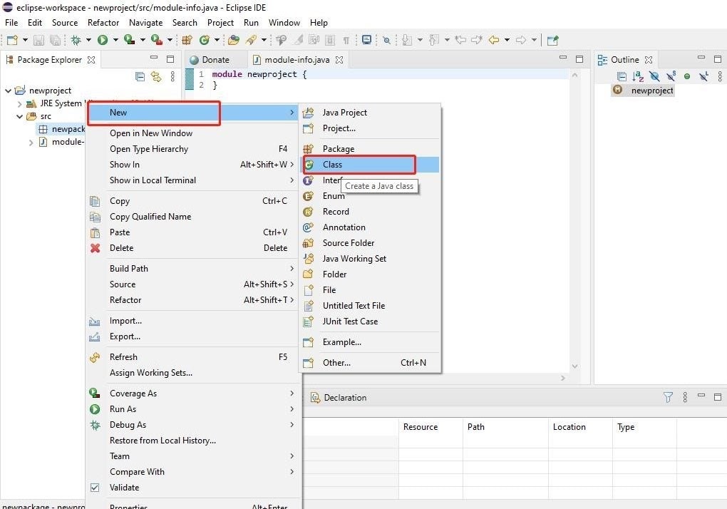727x509 pixels.
Task: Toggle Link with Editor in Package Explorer
Action: pos(156,77)
